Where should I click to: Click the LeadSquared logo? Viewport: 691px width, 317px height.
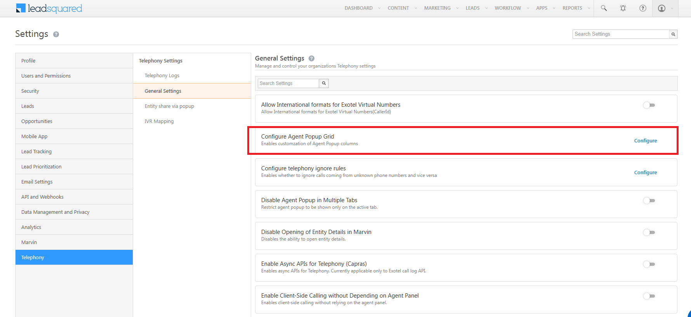coord(49,8)
